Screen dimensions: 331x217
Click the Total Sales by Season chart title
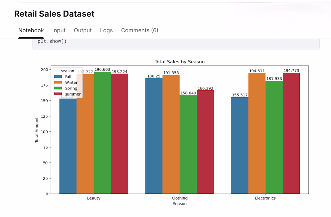click(180, 62)
